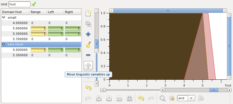Click up arrow of right plot scrollbar

229,15
